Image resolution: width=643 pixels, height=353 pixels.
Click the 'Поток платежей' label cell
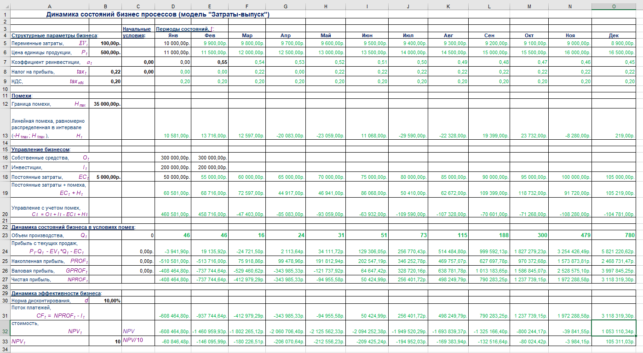click(x=49, y=313)
